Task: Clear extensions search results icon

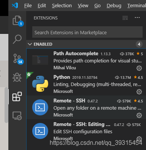Action: 125,18
